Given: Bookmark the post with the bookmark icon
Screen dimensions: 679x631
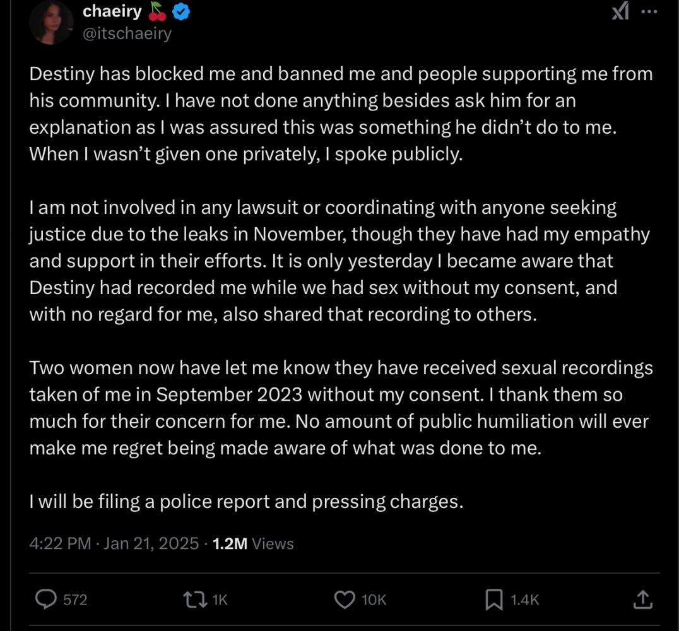Looking at the screenshot, I should pyautogui.click(x=494, y=599).
